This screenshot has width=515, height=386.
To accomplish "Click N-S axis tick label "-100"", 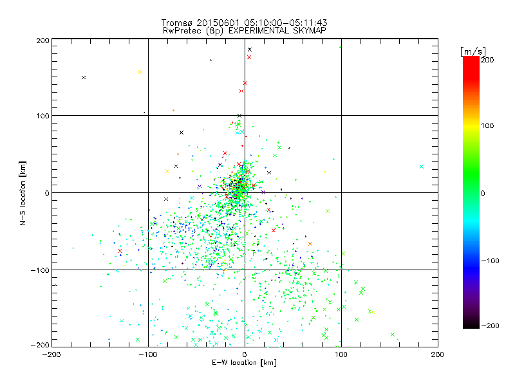I will pyautogui.click(x=40, y=270).
